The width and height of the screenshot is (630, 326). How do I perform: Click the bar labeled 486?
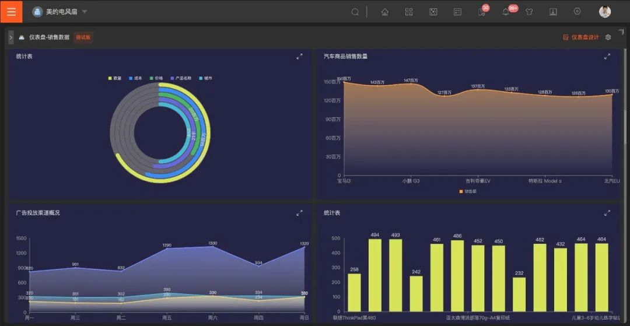pyautogui.click(x=457, y=276)
